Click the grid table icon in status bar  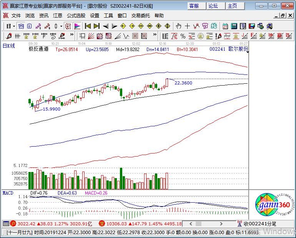pos(6,224)
